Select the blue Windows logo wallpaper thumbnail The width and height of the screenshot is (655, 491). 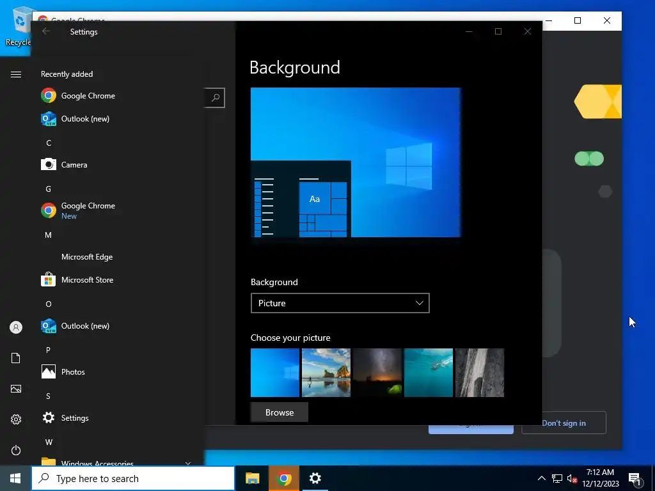(x=275, y=373)
